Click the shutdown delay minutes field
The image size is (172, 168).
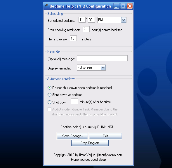coord(74,101)
